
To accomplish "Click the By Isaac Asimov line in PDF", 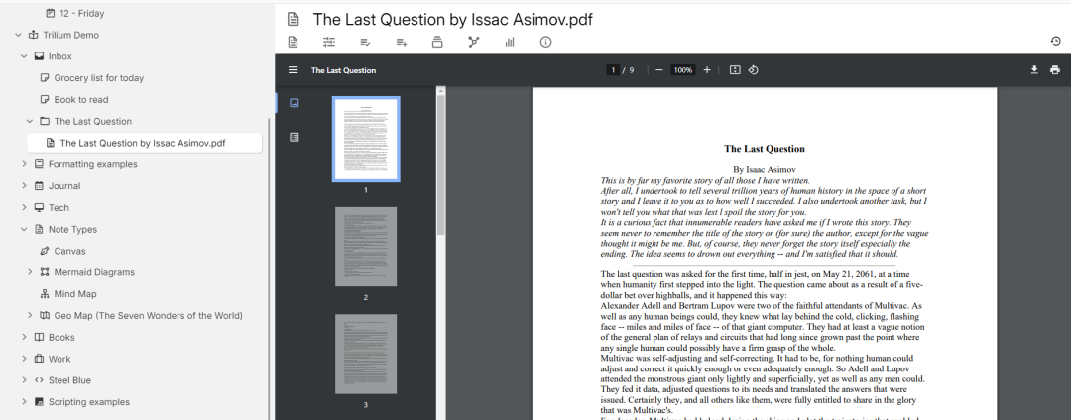I will click(765, 169).
